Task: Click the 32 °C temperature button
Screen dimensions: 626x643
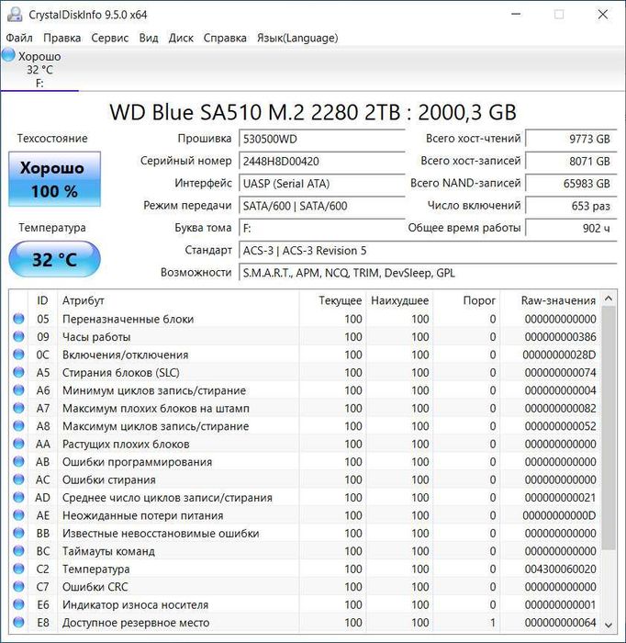Action: click(x=54, y=259)
